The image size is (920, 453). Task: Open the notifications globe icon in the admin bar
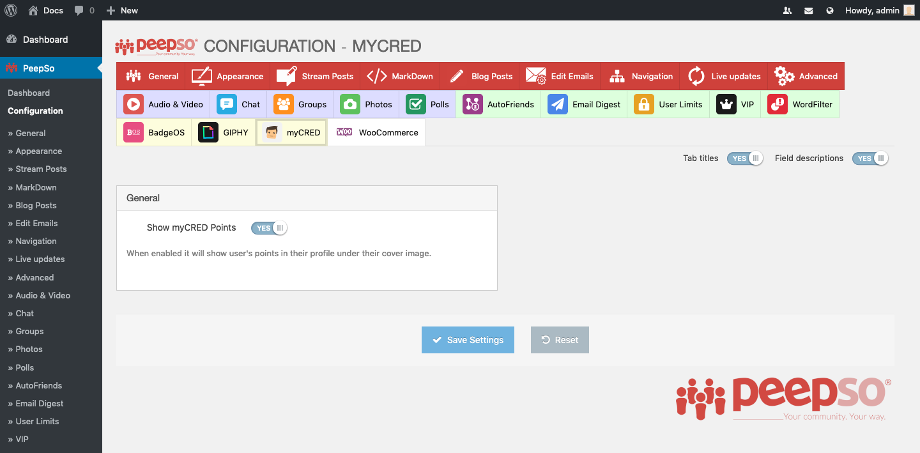click(830, 11)
